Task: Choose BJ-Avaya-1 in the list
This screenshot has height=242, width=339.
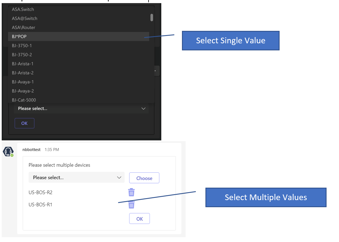Action: click(x=23, y=82)
